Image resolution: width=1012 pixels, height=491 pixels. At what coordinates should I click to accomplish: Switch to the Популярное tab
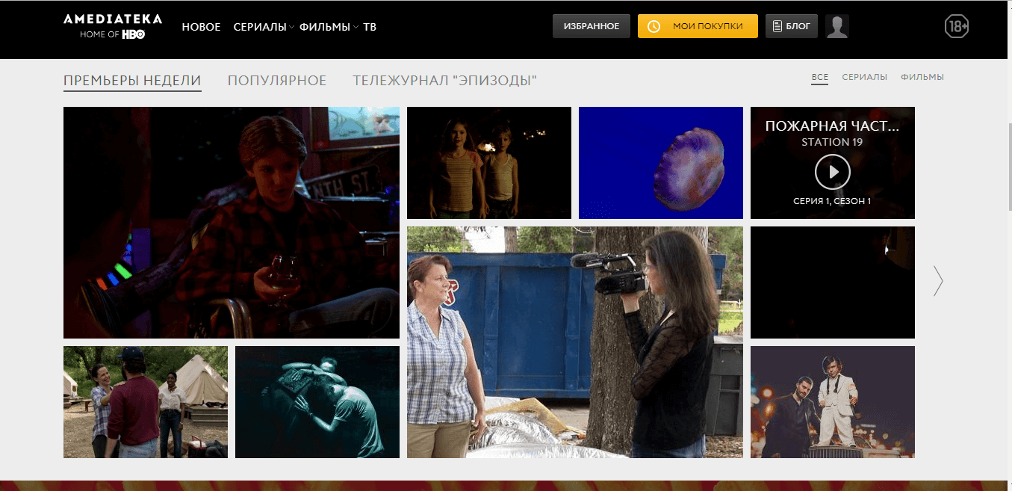[x=277, y=81]
